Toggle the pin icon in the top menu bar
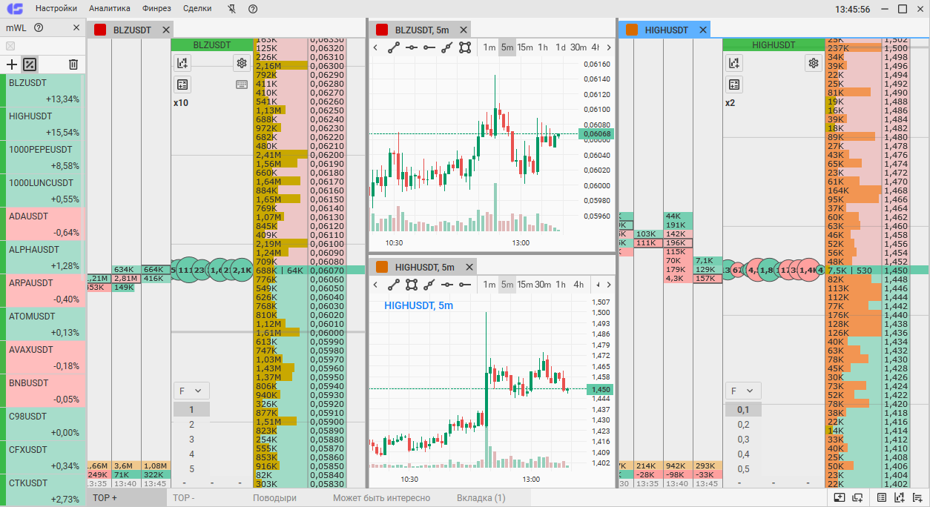Screen dimensions: 930x507 pyautogui.click(x=231, y=9)
